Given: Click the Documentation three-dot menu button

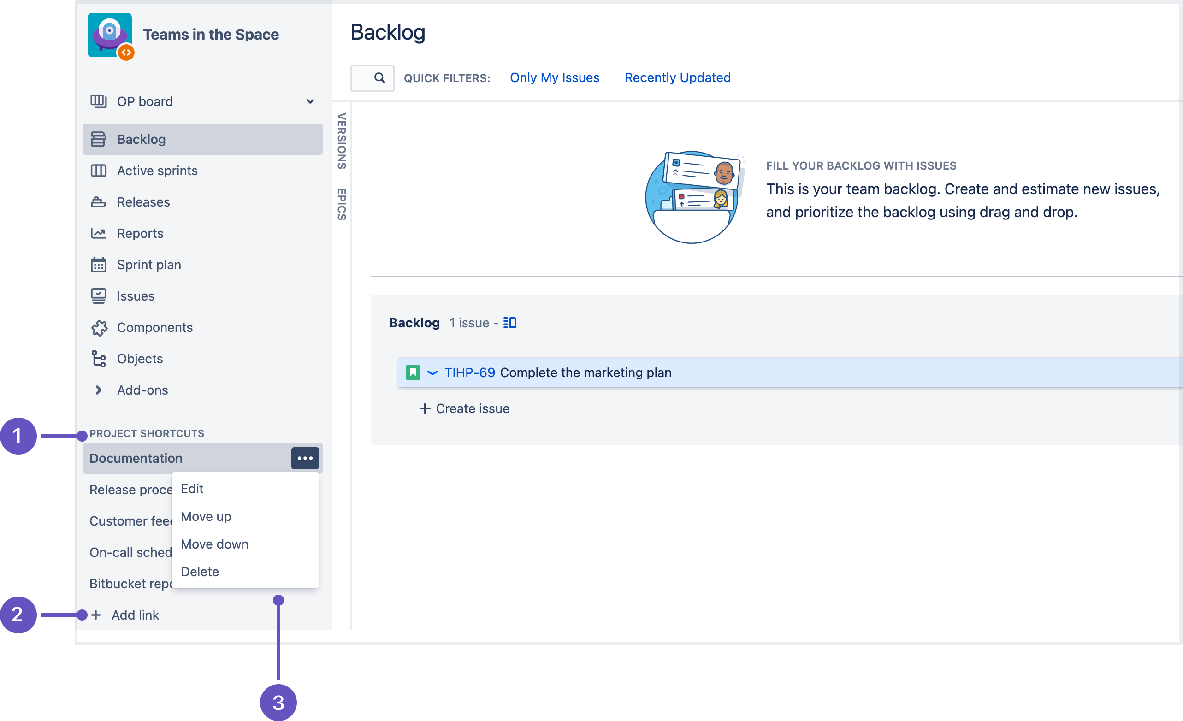Looking at the screenshot, I should coord(305,458).
